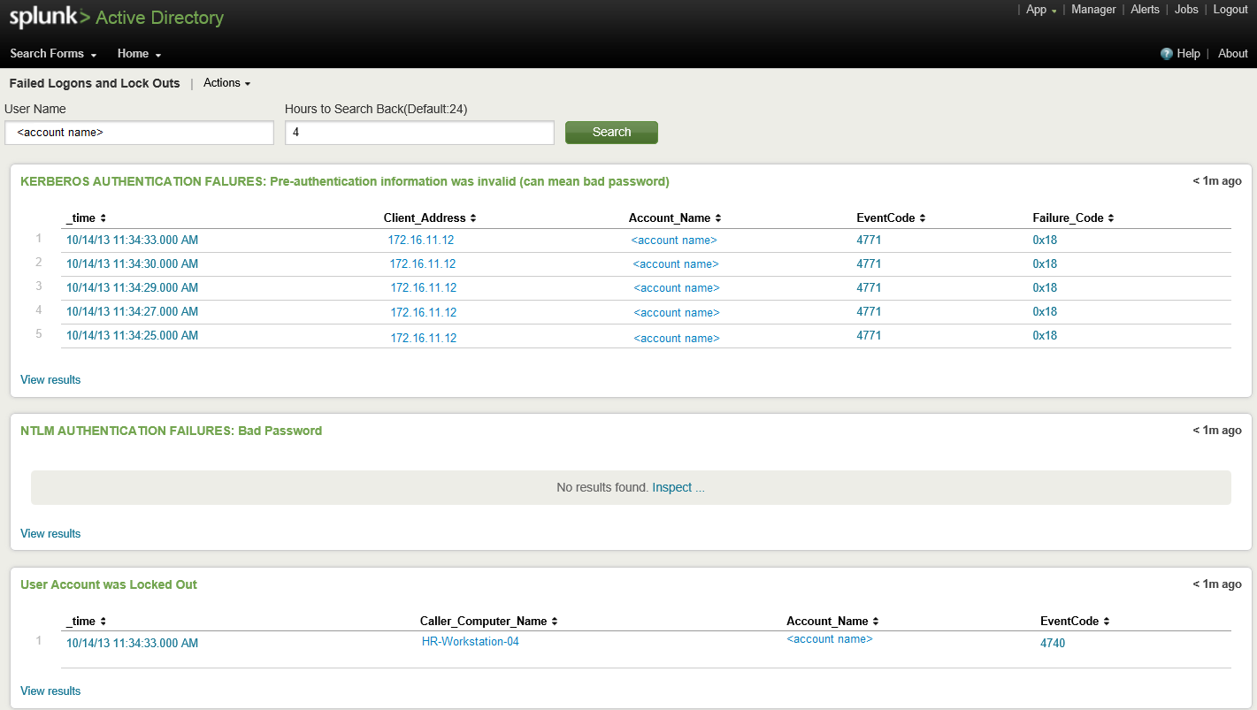
Task: Sort by Caller_Computer_Name column header
Action: 488,621
